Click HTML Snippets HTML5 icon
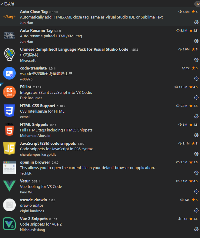Viewport: 200px width, 238px height. pos(9,130)
